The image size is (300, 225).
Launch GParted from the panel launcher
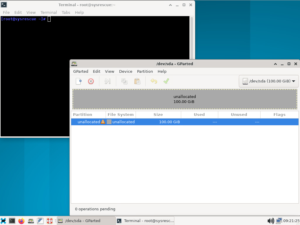tap(31, 221)
